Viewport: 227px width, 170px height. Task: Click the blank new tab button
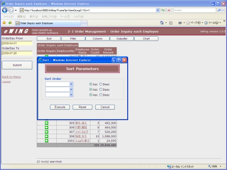[x=84, y=23]
